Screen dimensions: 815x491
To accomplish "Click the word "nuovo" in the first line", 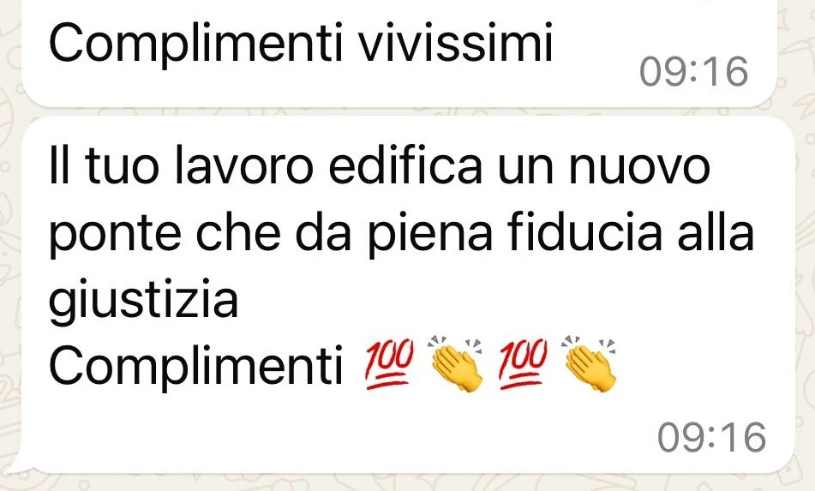I will (x=639, y=170).
